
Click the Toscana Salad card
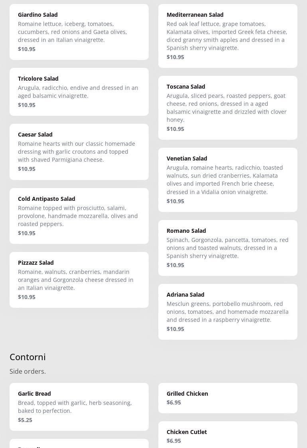click(228, 108)
